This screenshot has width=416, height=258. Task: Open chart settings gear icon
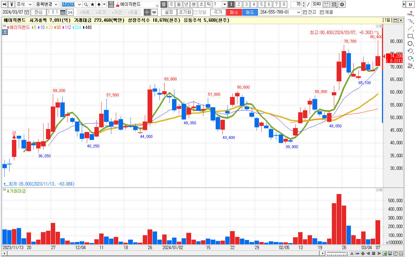[342, 4]
